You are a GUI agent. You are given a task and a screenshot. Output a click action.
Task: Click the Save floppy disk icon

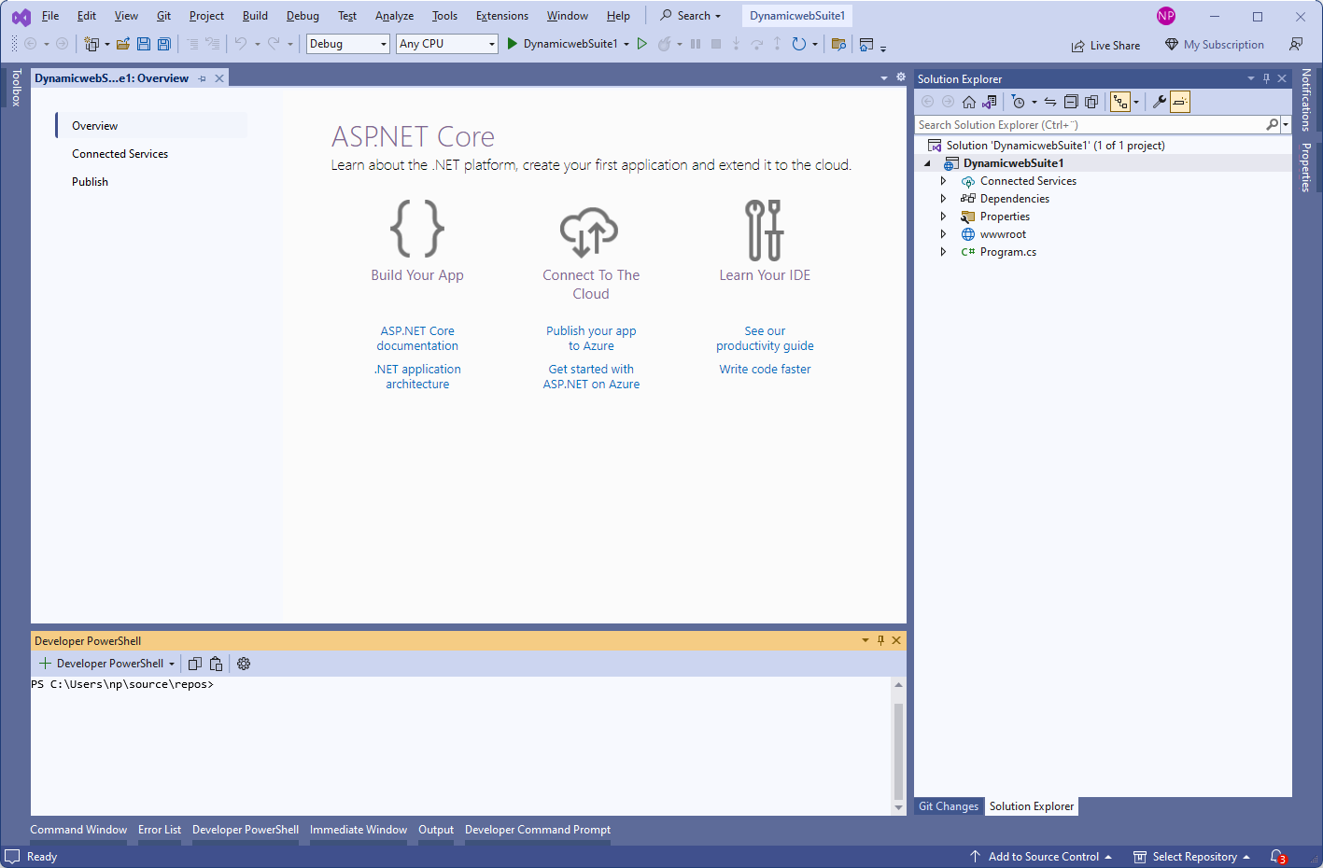[x=144, y=44]
